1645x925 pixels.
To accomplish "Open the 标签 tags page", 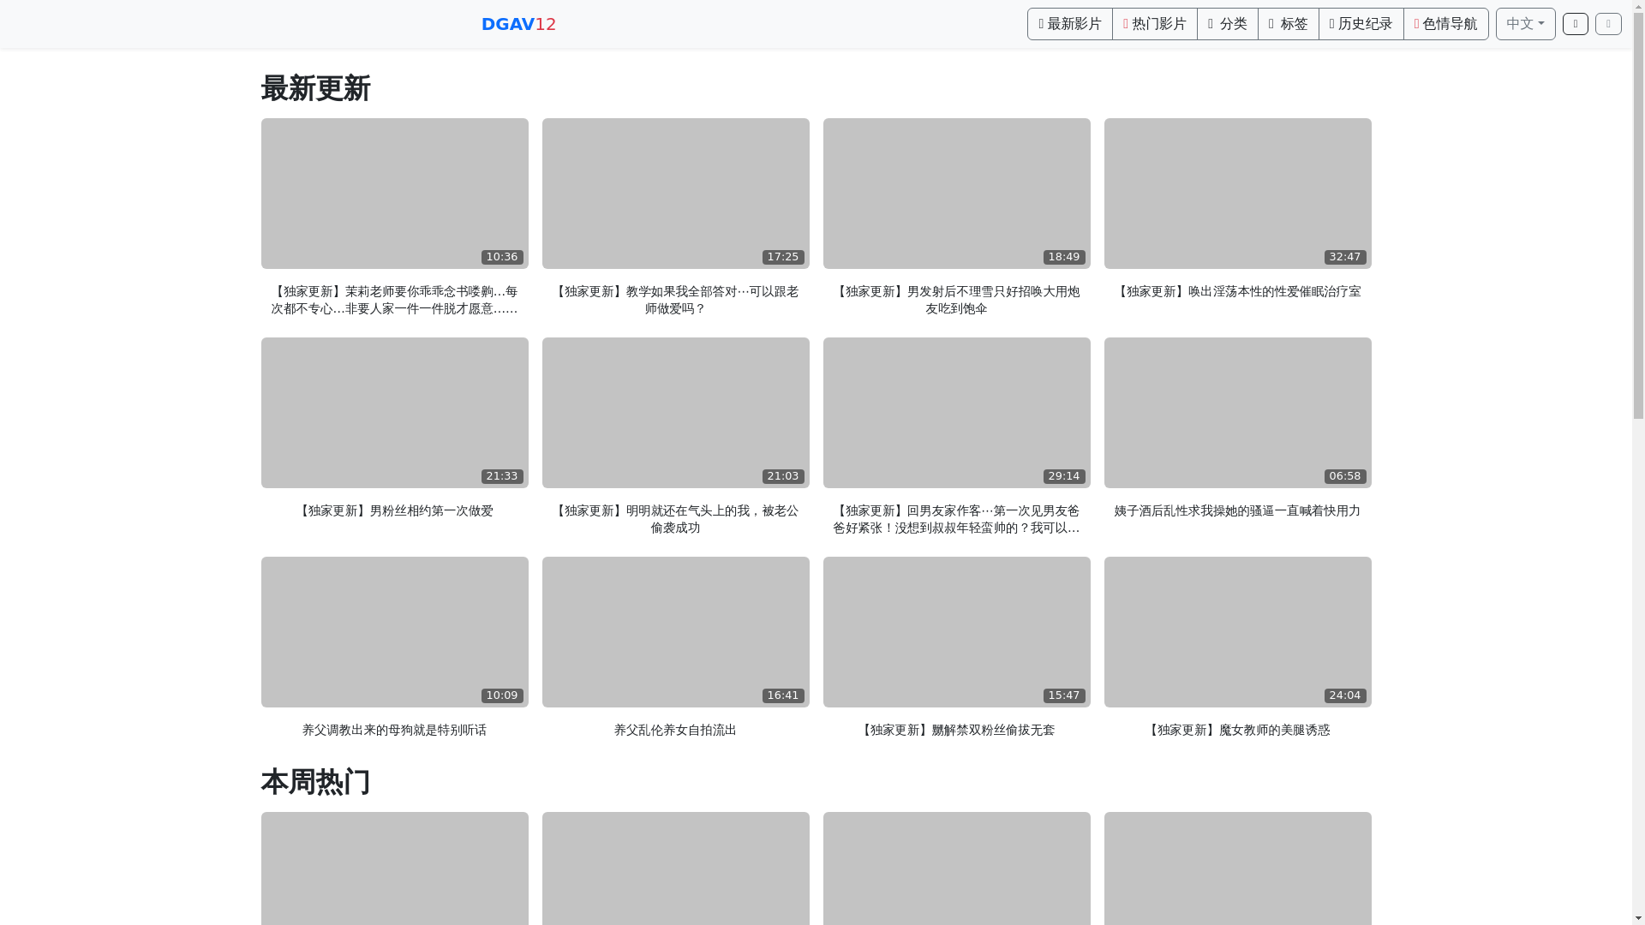I will [1288, 24].
